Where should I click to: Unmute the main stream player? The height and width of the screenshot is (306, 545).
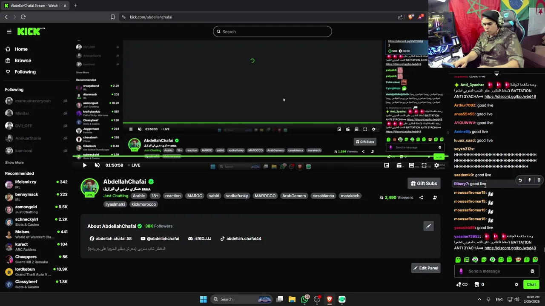coord(97,165)
